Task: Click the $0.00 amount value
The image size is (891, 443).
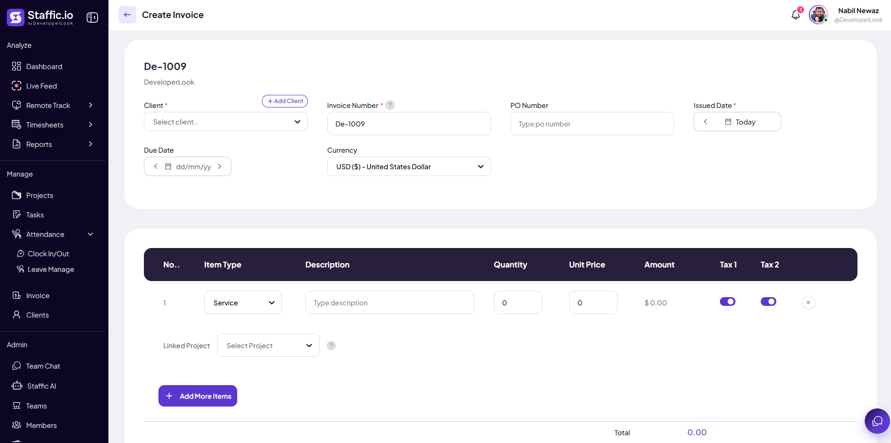Action: 656,302
